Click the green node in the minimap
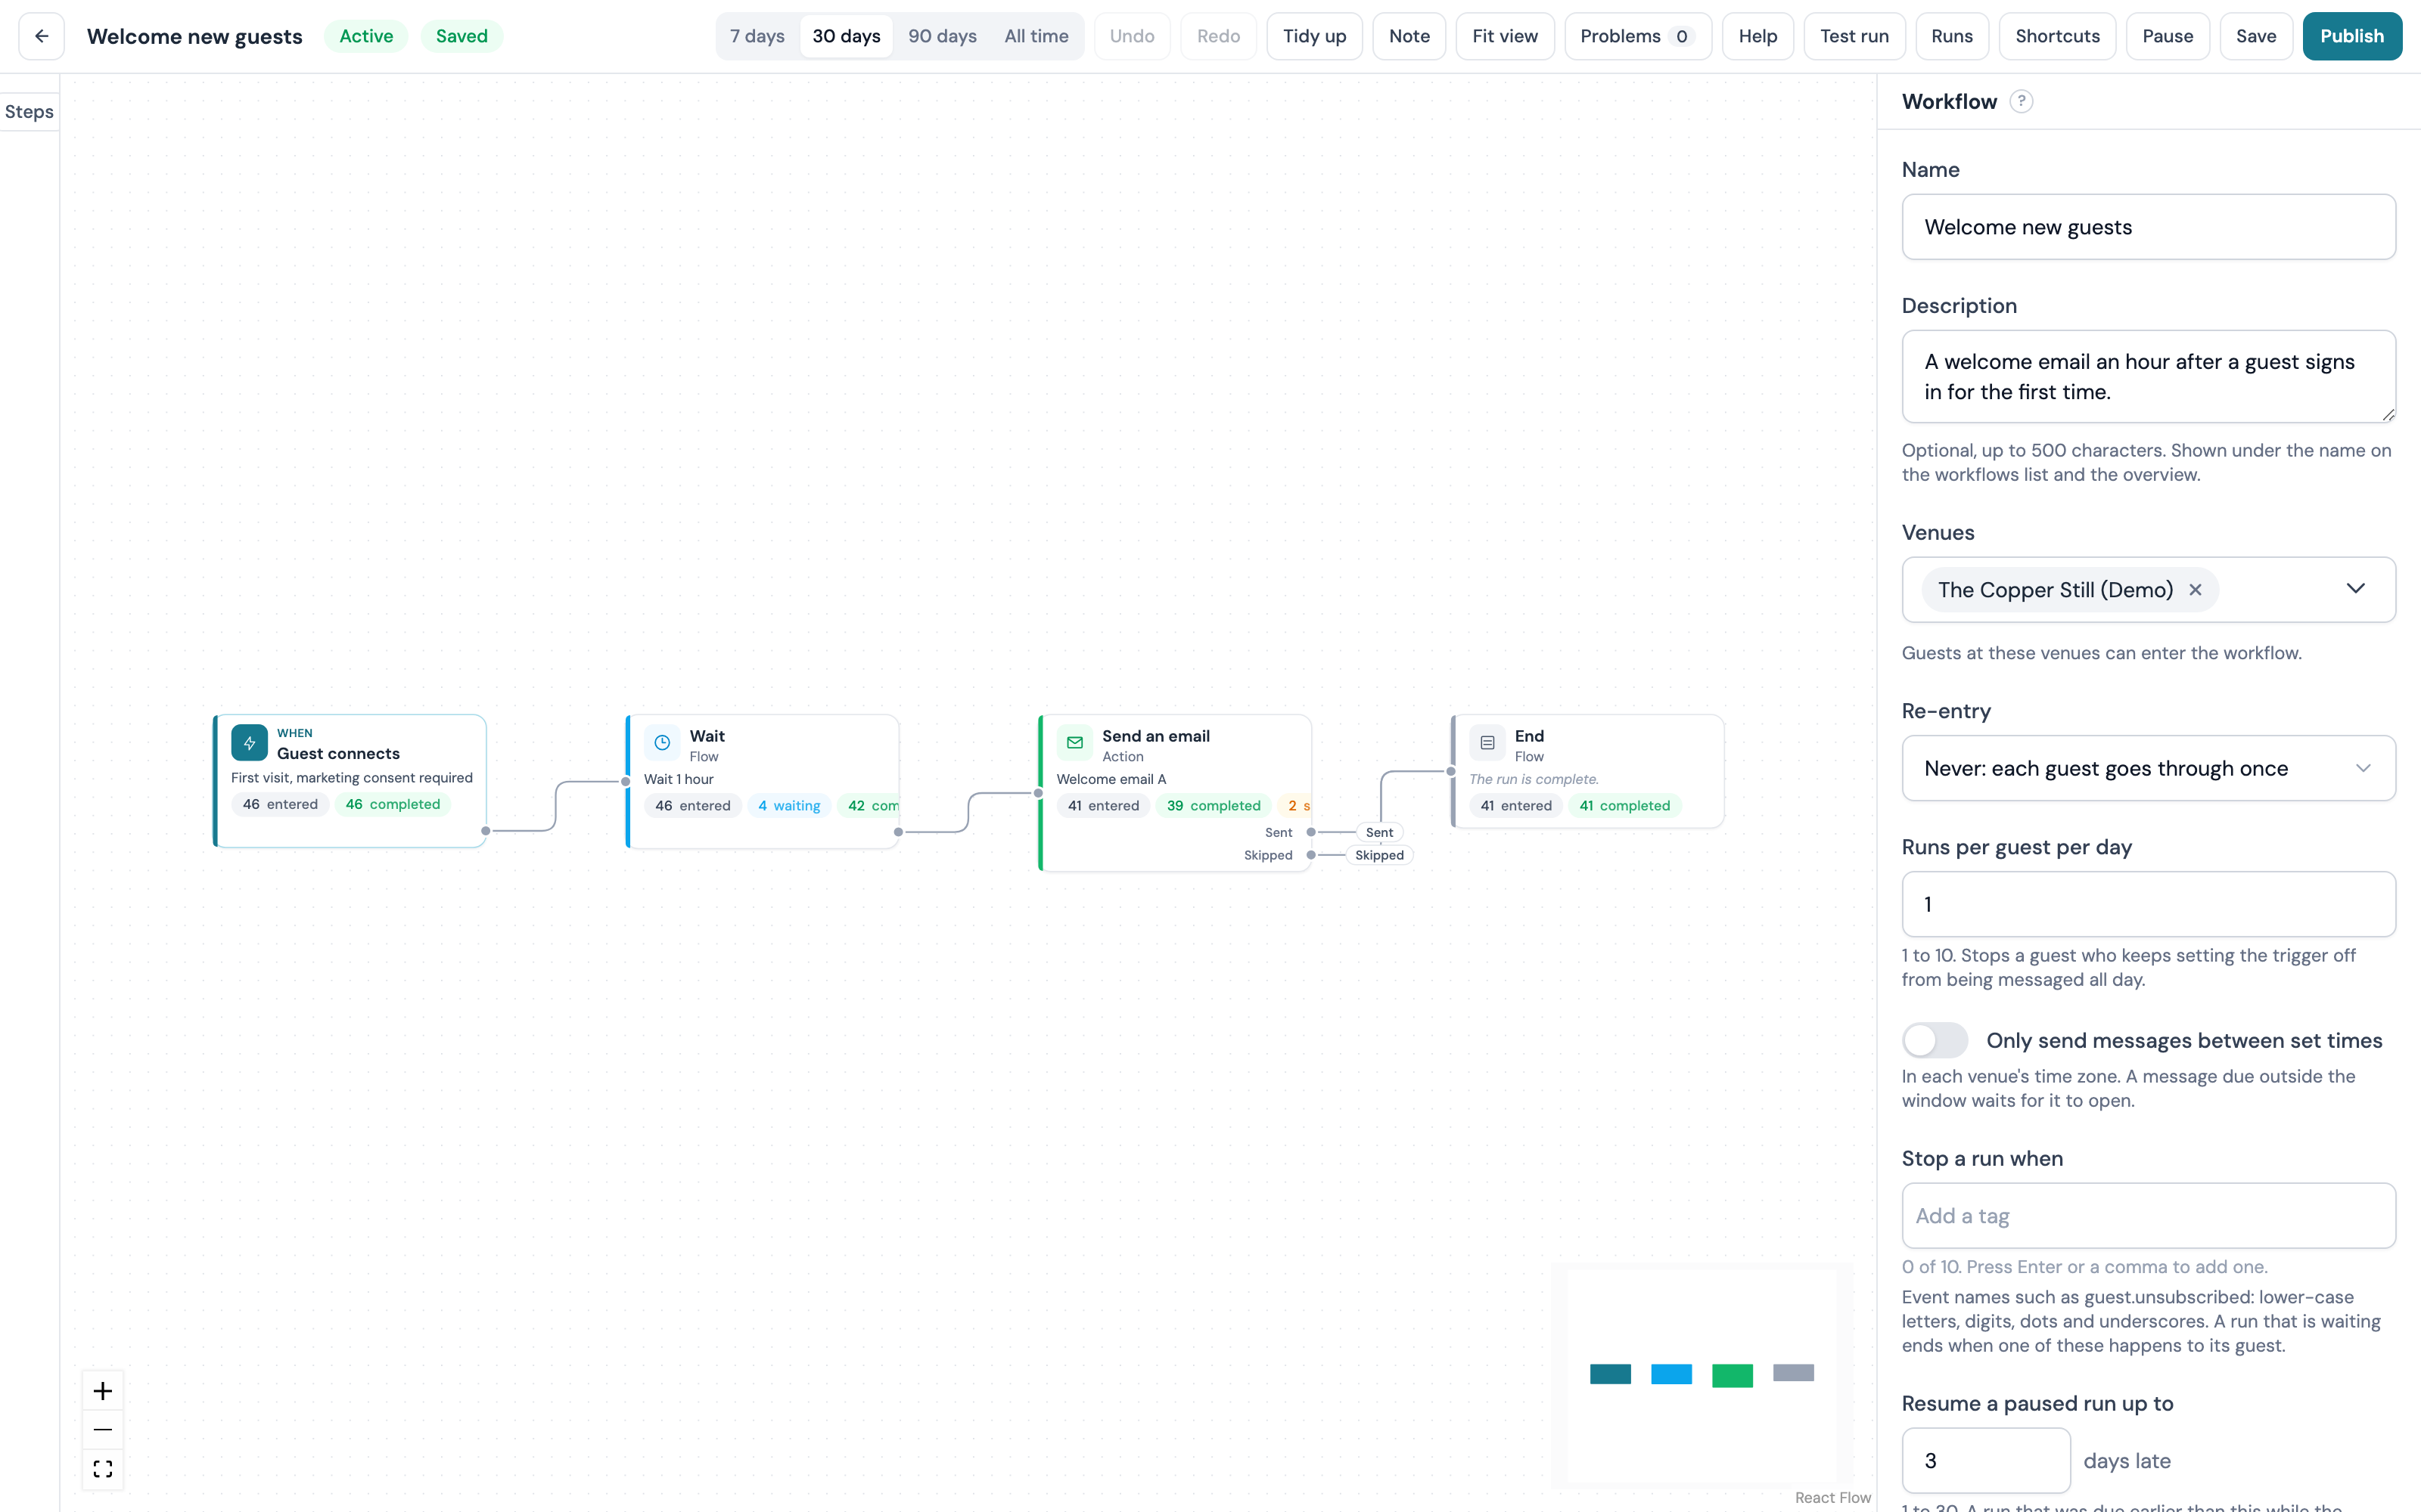The image size is (2421, 1512). 1732,1375
